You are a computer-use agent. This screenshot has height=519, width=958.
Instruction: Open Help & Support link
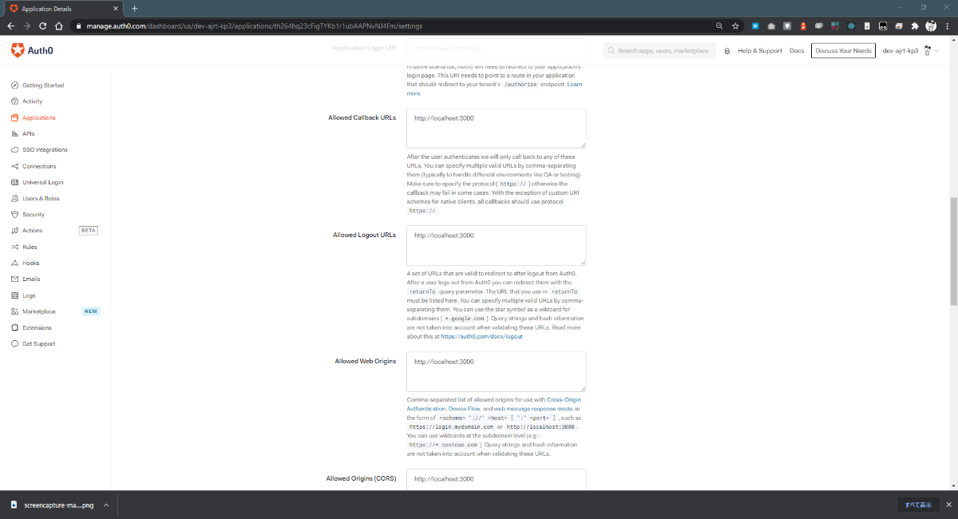760,51
